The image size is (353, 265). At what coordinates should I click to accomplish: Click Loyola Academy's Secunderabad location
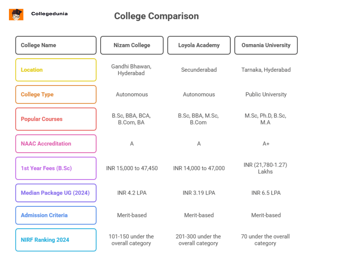point(199,70)
